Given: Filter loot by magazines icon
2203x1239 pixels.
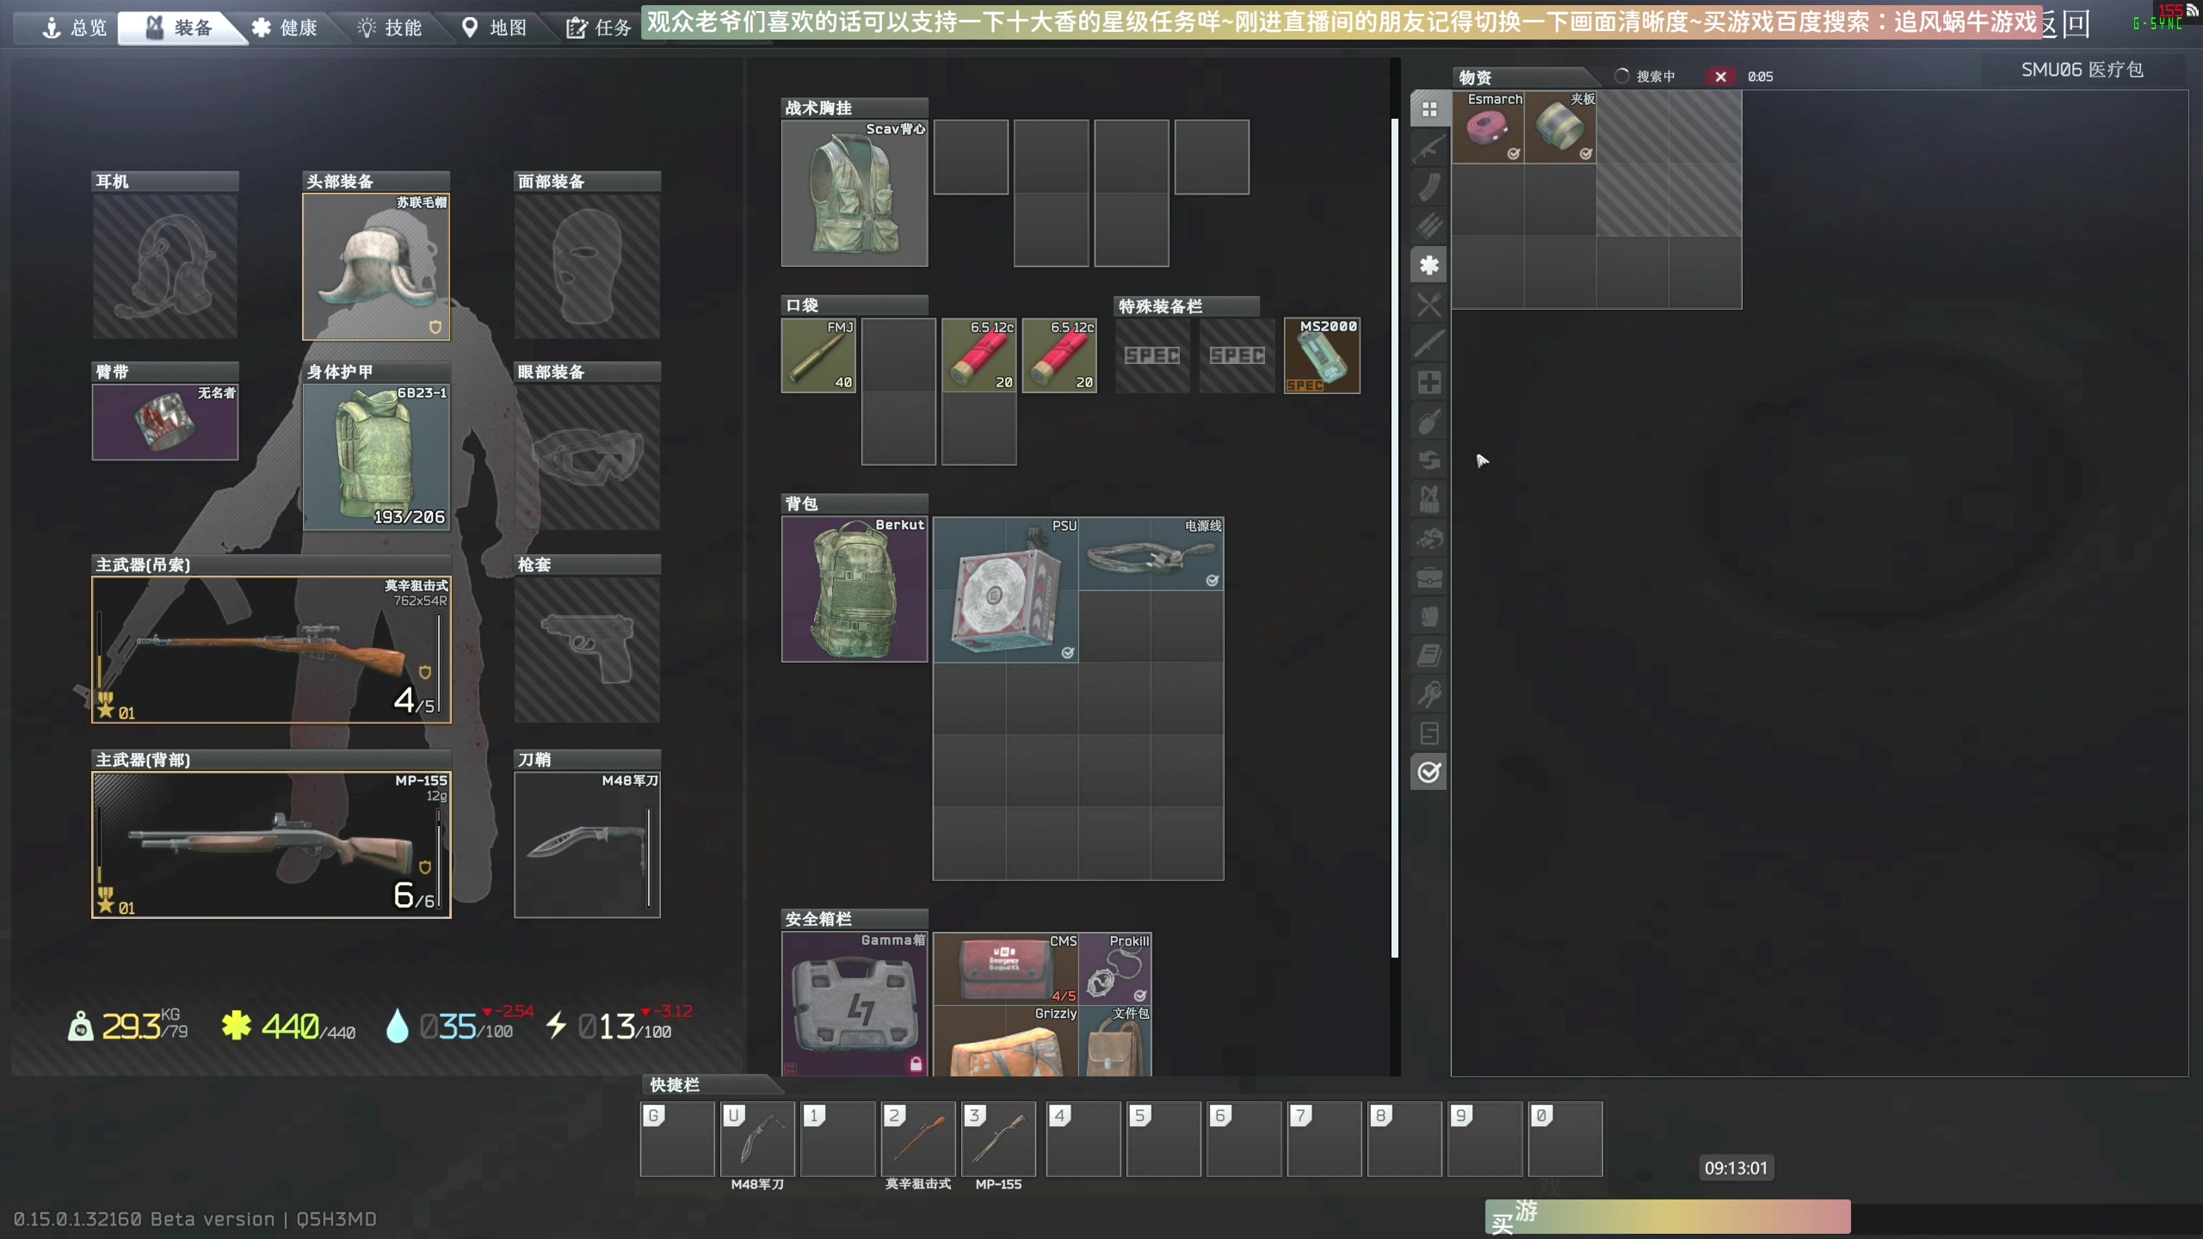Looking at the screenshot, I should [x=1429, y=187].
